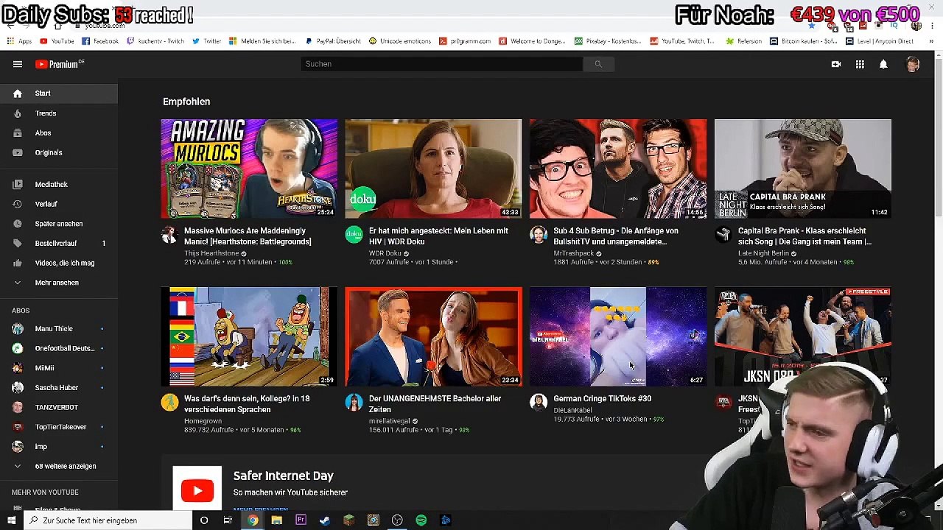Viewport: 943px width, 530px height.
Task: Open the Facebook bookmark
Action: coord(100,41)
